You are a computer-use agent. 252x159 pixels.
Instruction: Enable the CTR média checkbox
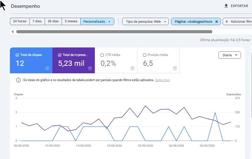click(102, 55)
